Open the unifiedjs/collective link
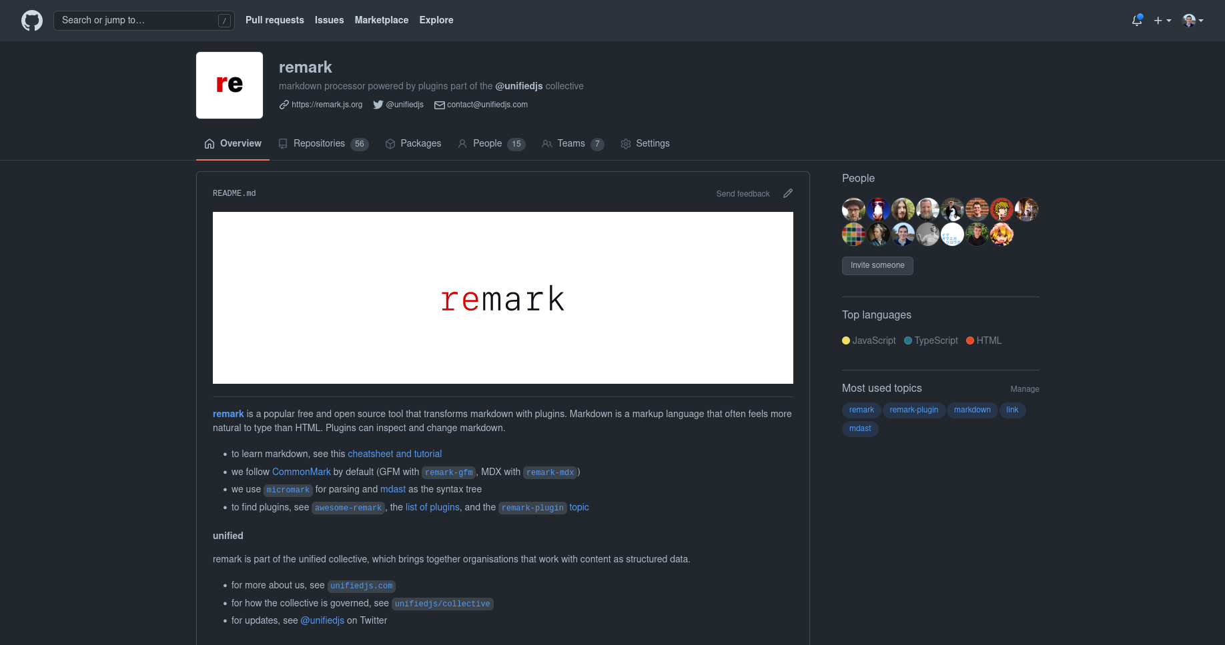The width and height of the screenshot is (1225, 645). [442, 604]
